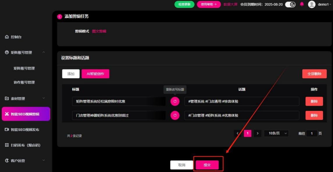Image resolution: width=333 pixels, height=172 pixels.
Task: Click the 提交 submit button
Action: [207, 165]
